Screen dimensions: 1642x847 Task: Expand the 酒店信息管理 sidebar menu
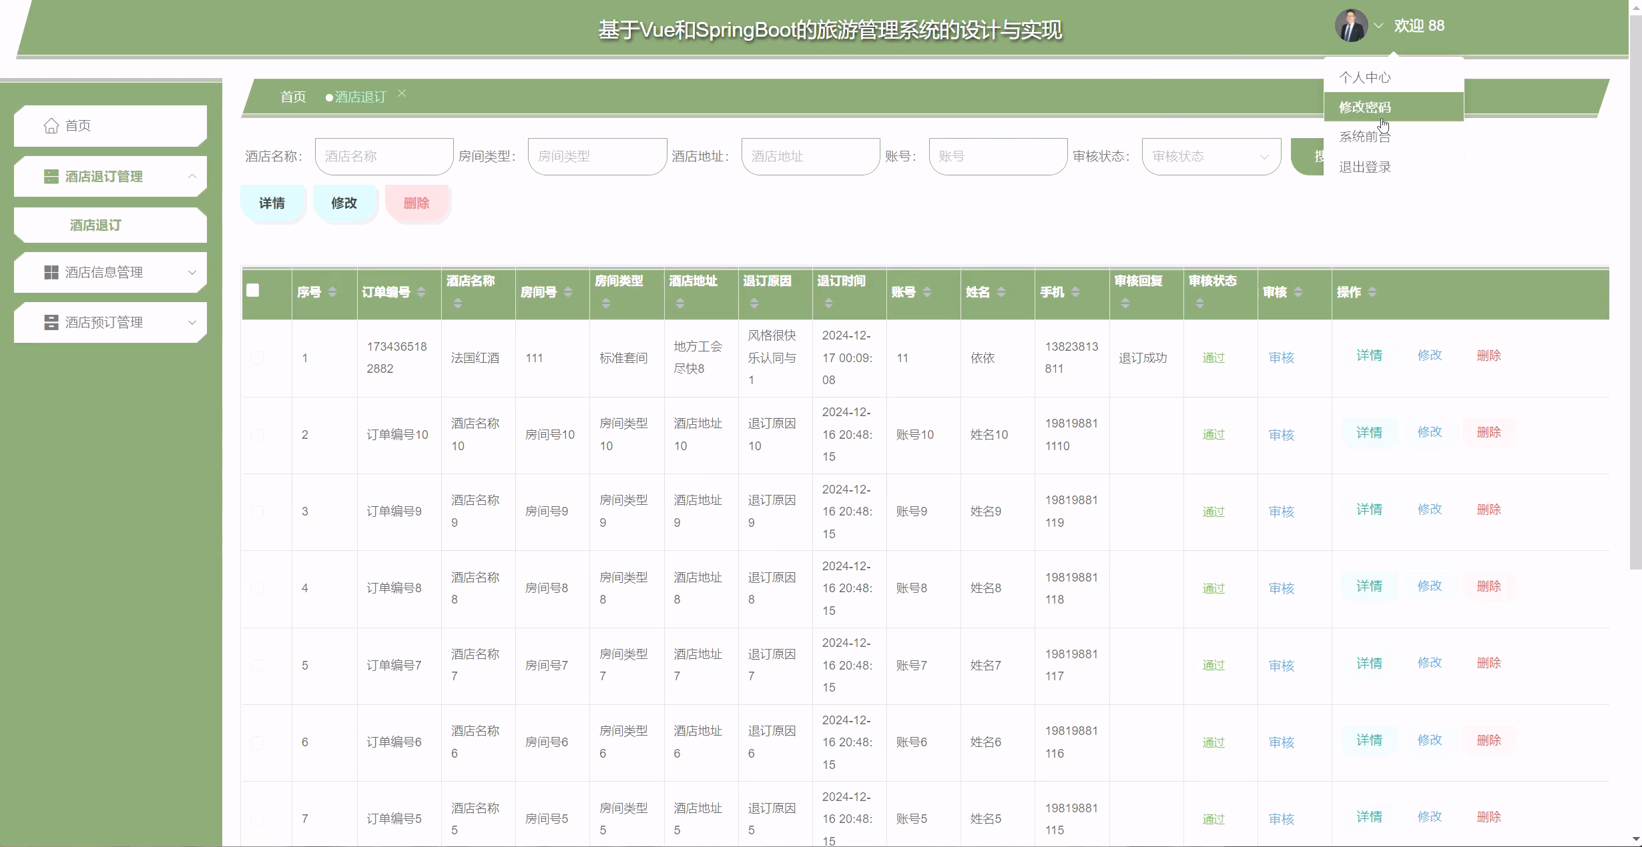click(192, 272)
